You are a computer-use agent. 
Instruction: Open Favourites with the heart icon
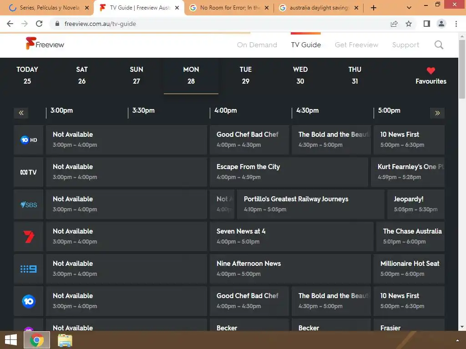(431, 76)
